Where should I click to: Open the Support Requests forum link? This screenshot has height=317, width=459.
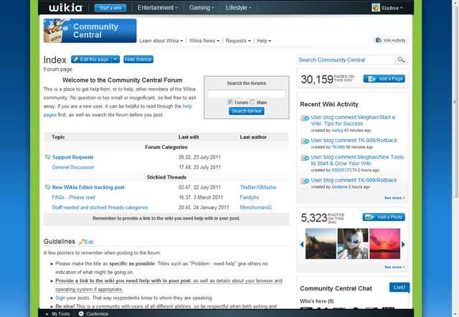[73, 157]
